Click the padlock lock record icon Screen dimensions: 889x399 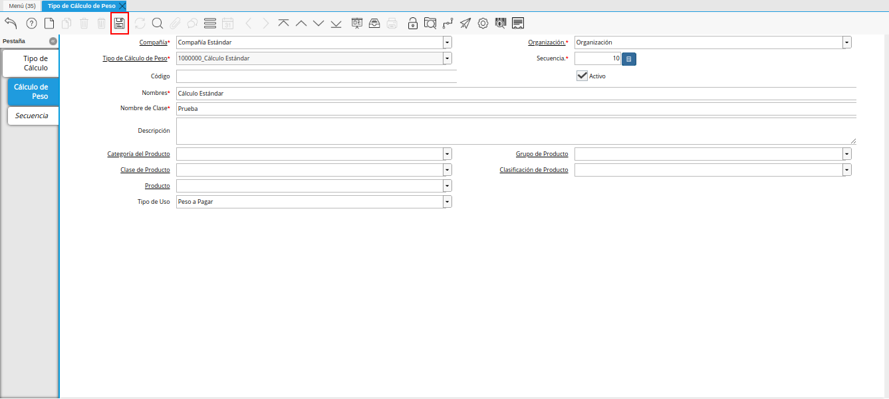tap(413, 23)
